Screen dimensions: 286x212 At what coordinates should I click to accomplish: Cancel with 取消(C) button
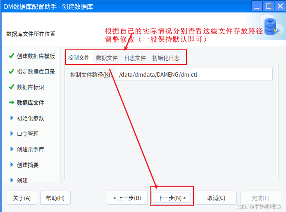[216, 198]
